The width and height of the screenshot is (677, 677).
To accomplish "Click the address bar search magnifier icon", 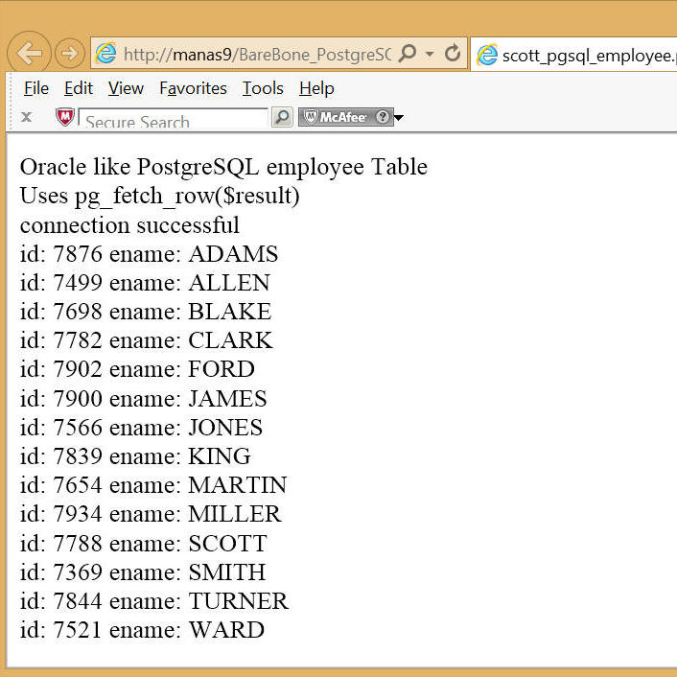I will tap(408, 53).
